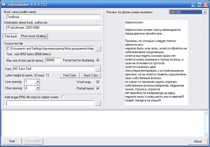Screen dimensions: 210x147
Task: Browse for splash screen PNG image
Action: pos(98,103)
